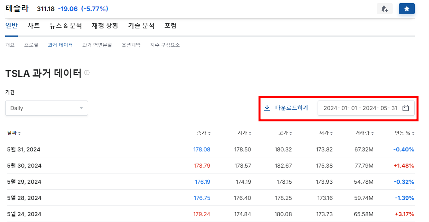
Task: Switch to the 포럼 tab
Action: tap(170, 26)
